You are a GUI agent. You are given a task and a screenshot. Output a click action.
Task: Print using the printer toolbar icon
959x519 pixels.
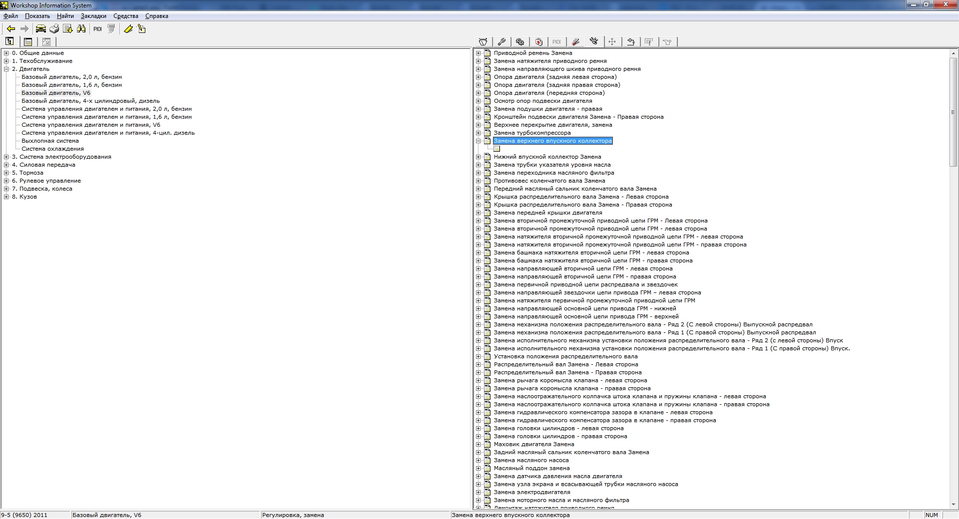(54, 29)
